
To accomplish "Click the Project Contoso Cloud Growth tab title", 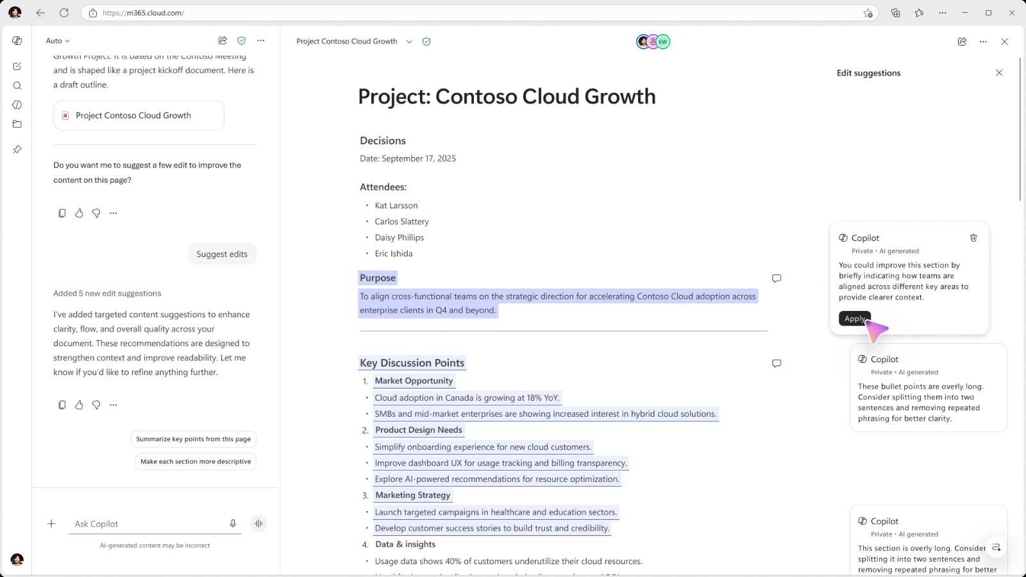I will pyautogui.click(x=347, y=41).
